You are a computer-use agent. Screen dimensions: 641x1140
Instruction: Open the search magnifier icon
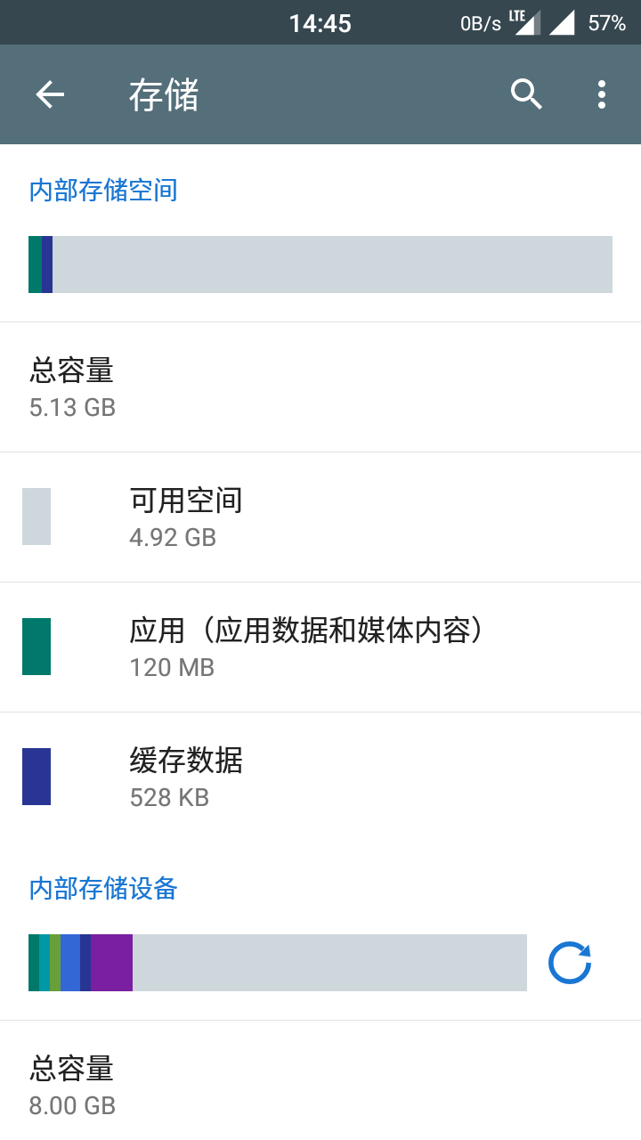pos(526,94)
